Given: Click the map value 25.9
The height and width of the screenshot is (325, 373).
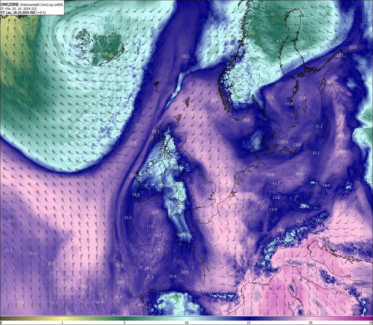Looking at the screenshot, I should (x=160, y=249).
